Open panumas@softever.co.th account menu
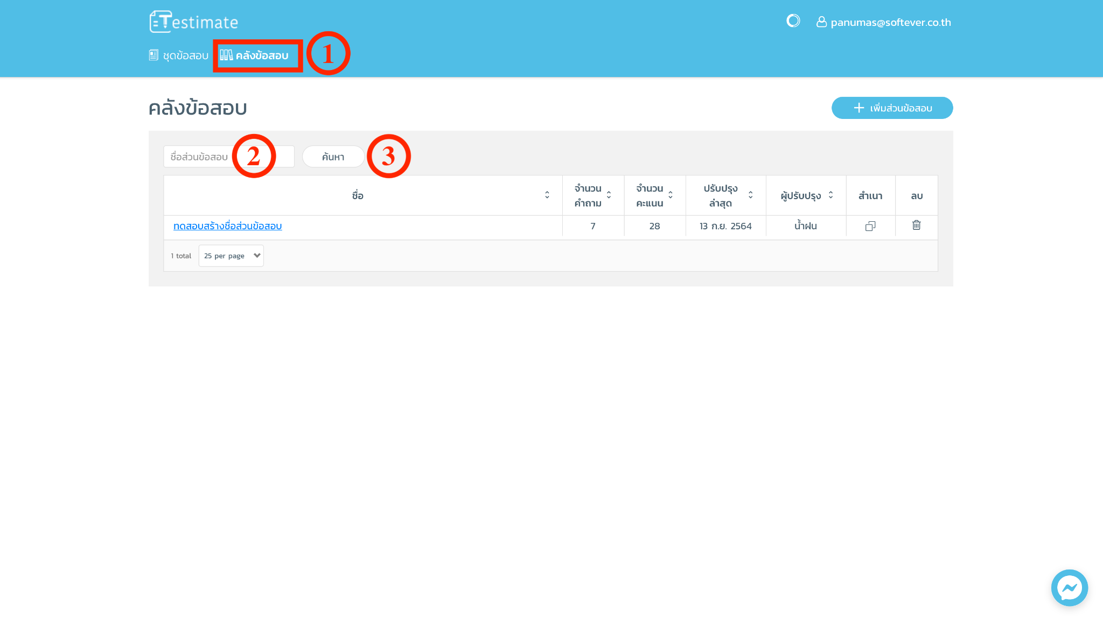Image resolution: width=1103 pixels, height=619 pixels. point(890,22)
